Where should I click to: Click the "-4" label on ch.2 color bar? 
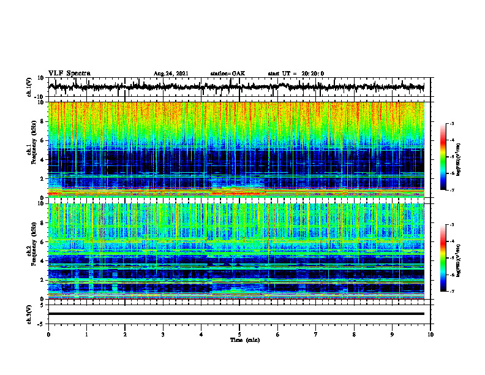click(x=451, y=241)
